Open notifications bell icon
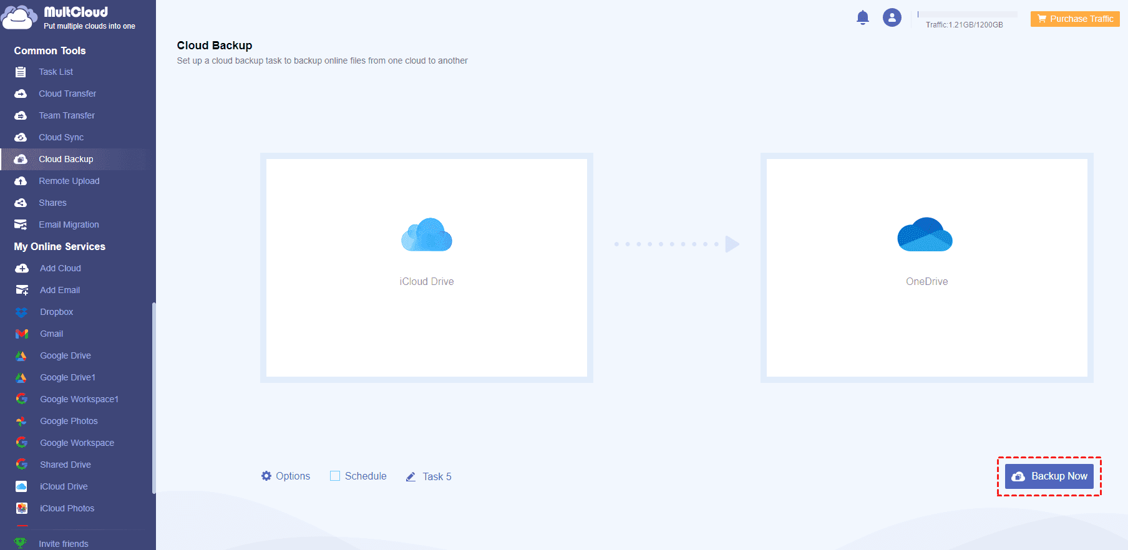 [x=863, y=17]
